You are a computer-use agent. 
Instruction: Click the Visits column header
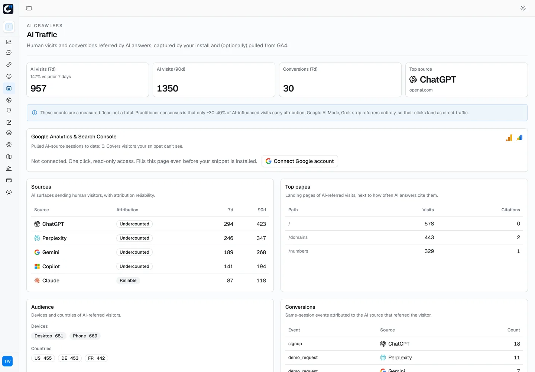click(428, 210)
